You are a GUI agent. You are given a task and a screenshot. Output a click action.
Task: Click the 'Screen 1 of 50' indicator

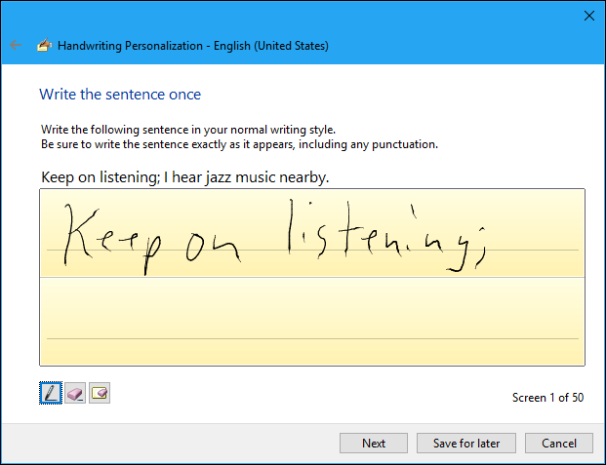pos(547,398)
